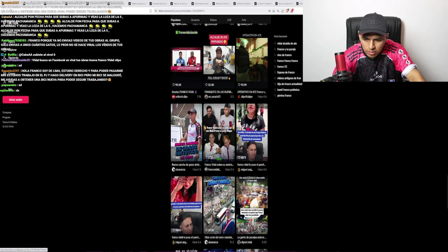448x252 pixels.
Task: Open clipssf.vidal profile link
Action: pos(246,242)
